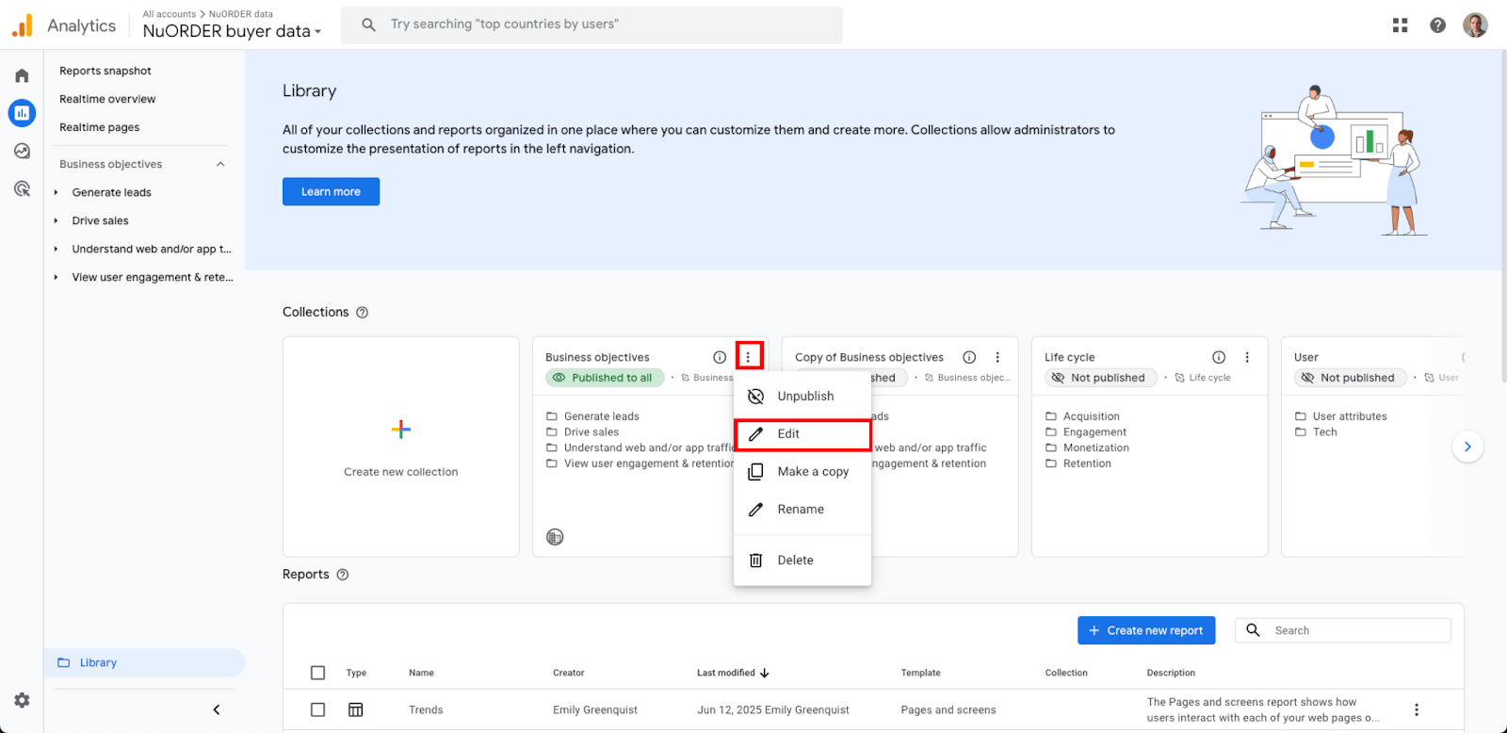Image resolution: width=1507 pixels, height=733 pixels.
Task: Open Reports snapshot
Action: [105, 71]
